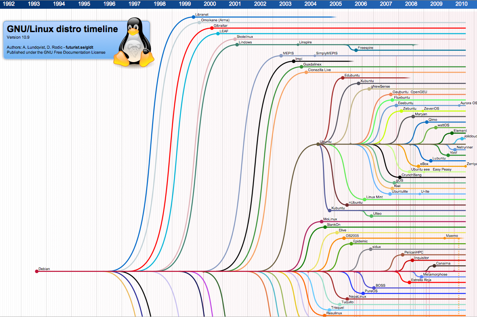Click the gNewSense node
Image resolution: width=477 pixels, height=317 pixels.
click(369, 89)
